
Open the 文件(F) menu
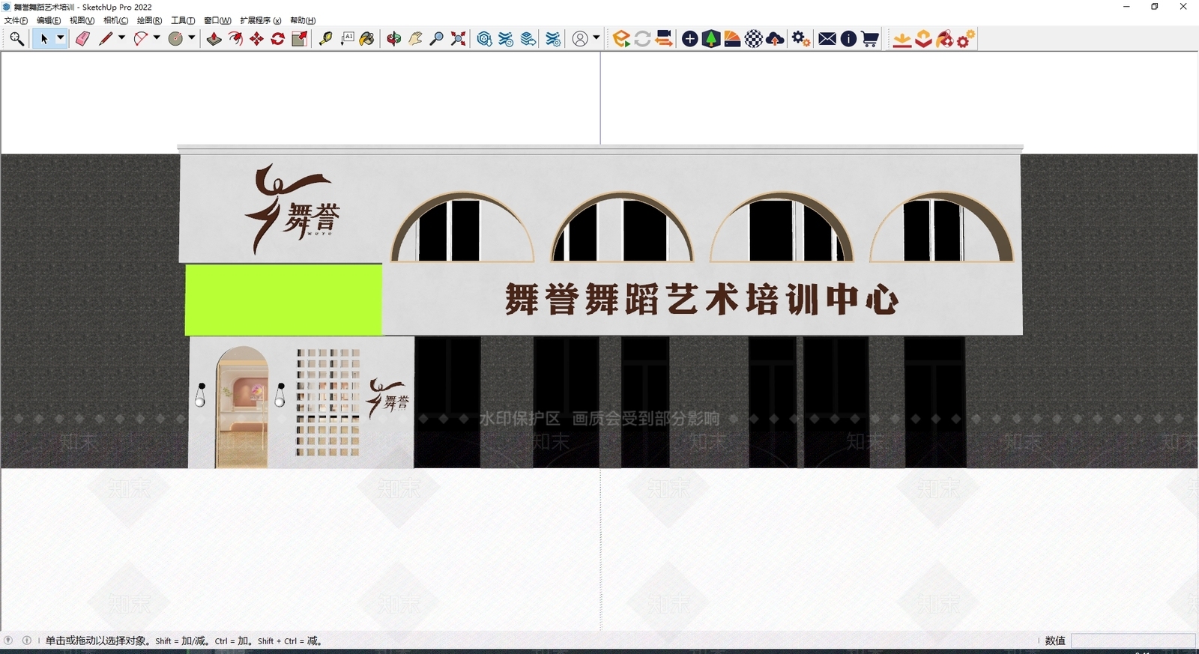[16, 20]
